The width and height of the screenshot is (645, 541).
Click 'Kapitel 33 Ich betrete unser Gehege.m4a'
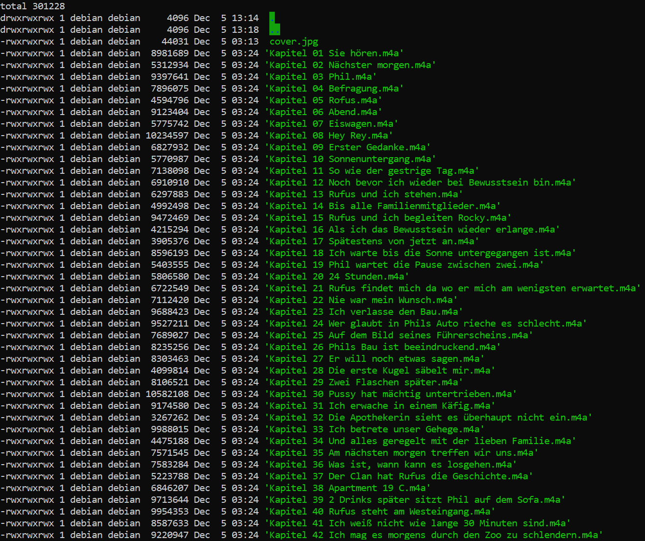pos(372,429)
